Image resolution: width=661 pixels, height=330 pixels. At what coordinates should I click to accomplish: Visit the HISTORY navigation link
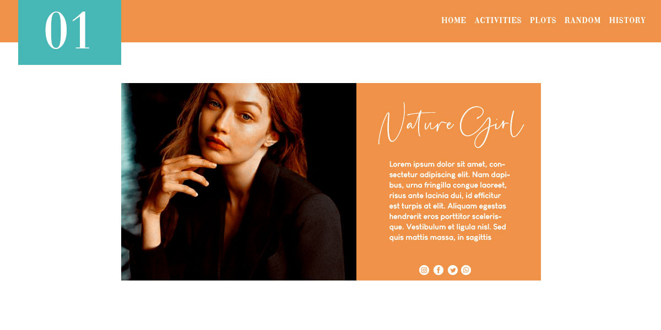627,20
